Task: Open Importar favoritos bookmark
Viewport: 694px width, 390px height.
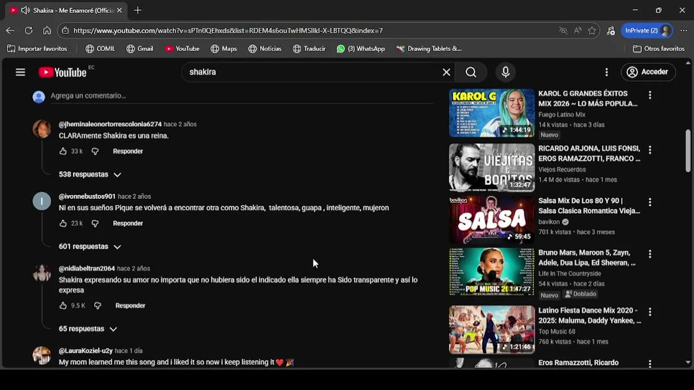Action: [x=37, y=49]
